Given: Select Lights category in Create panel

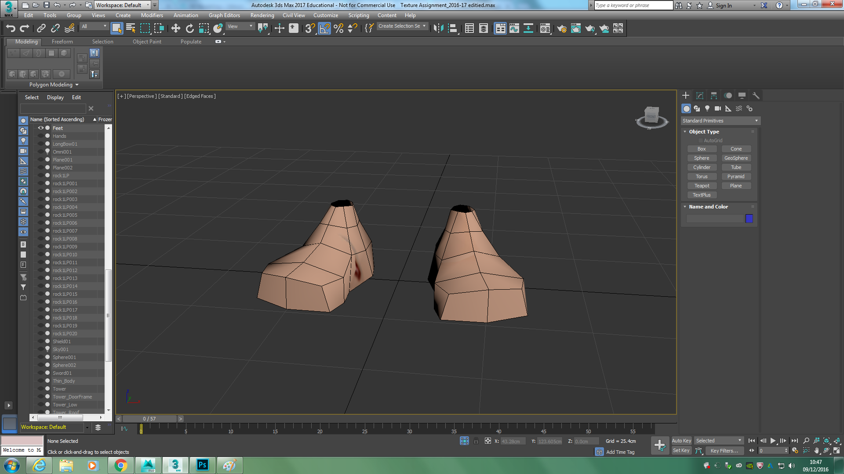Looking at the screenshot, I should tap(707, 108).
